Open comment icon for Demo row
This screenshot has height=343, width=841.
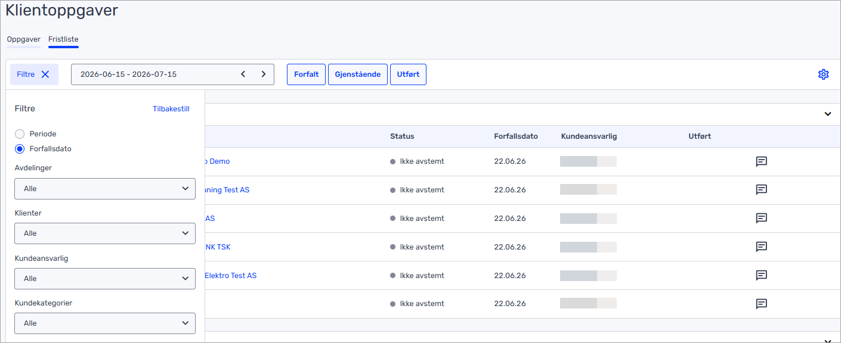(761, 161)
